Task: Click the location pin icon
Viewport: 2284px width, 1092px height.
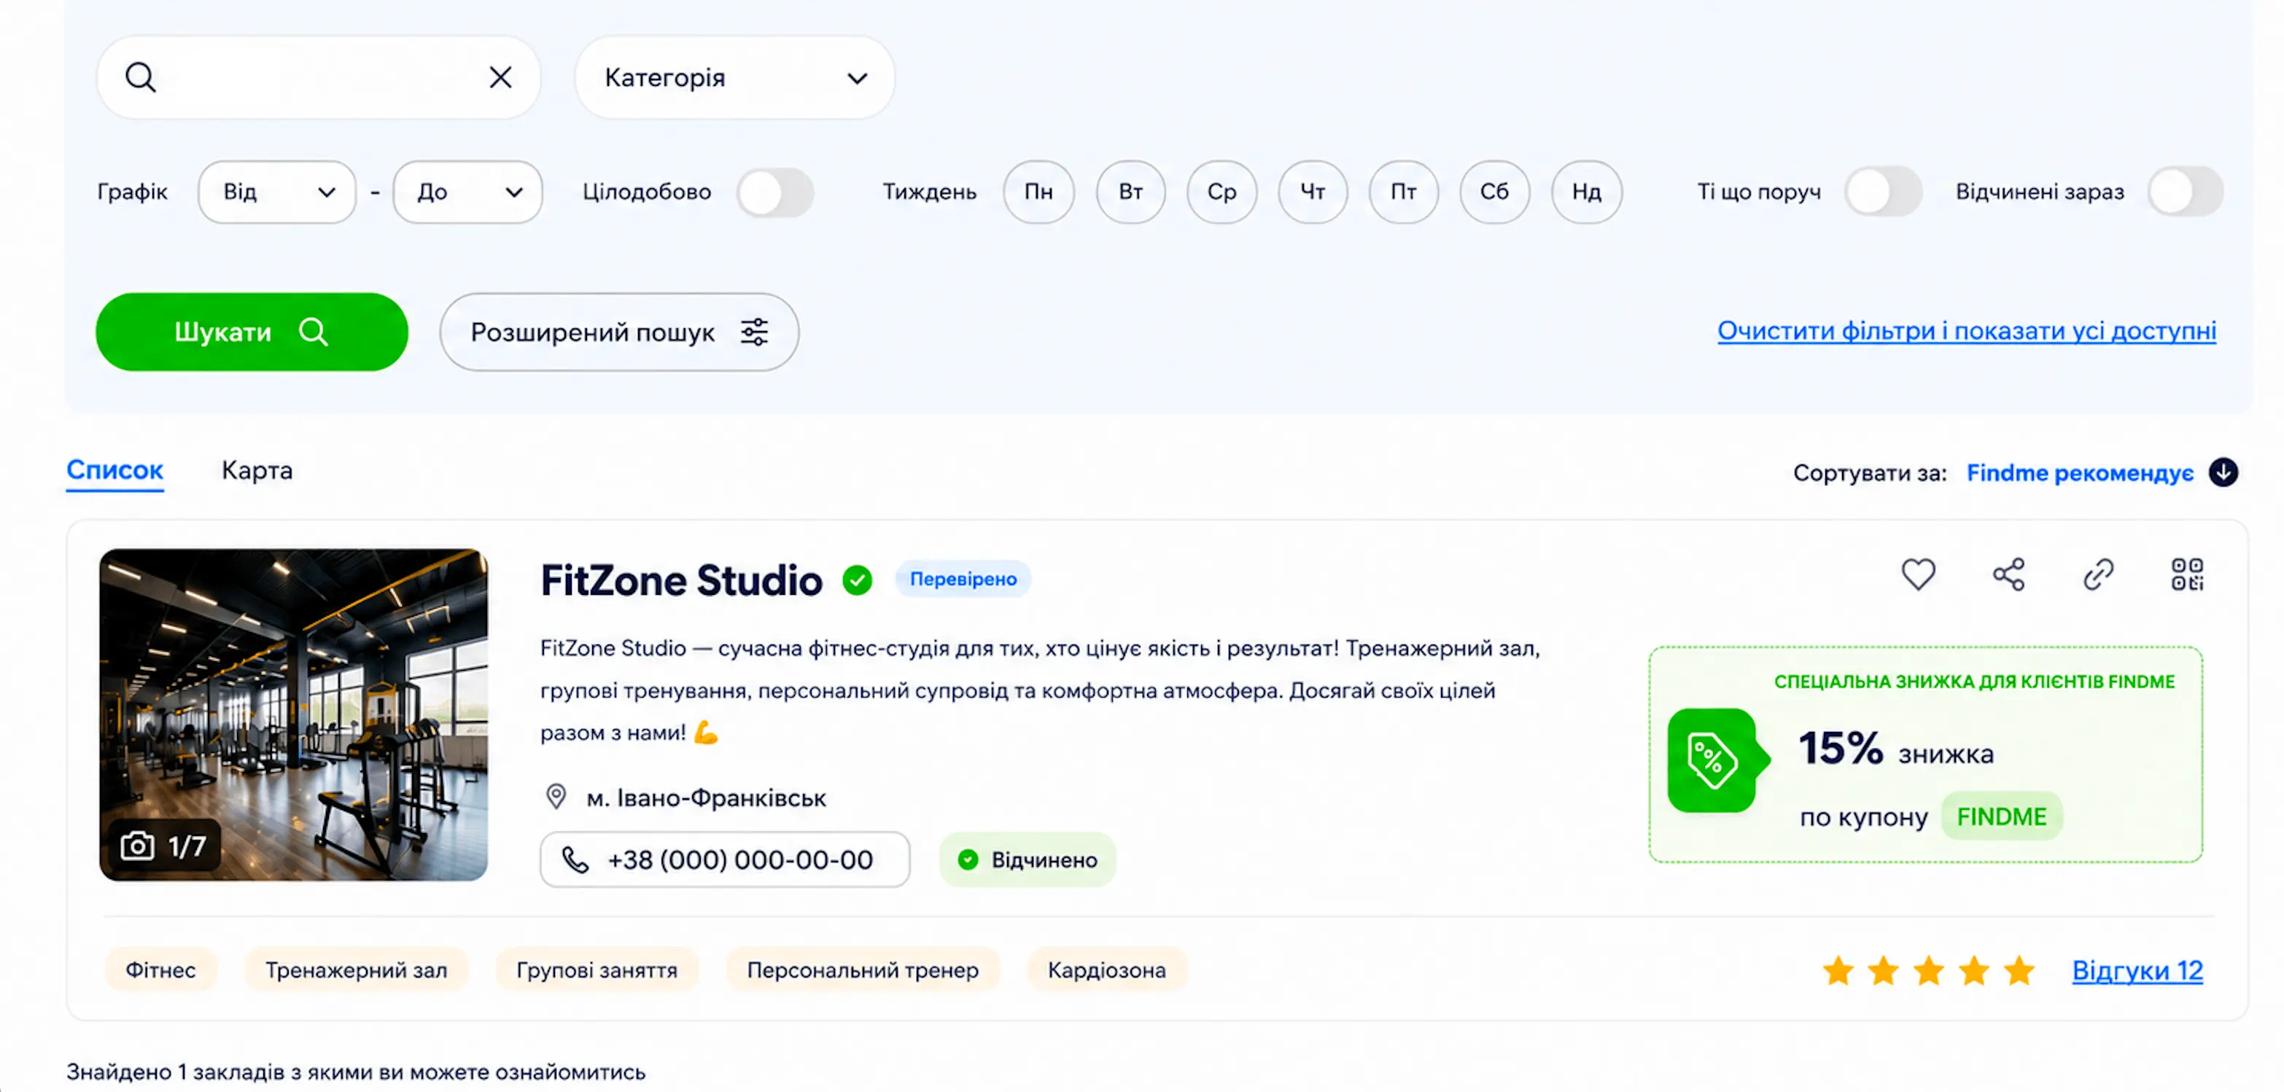Action: 556,797
